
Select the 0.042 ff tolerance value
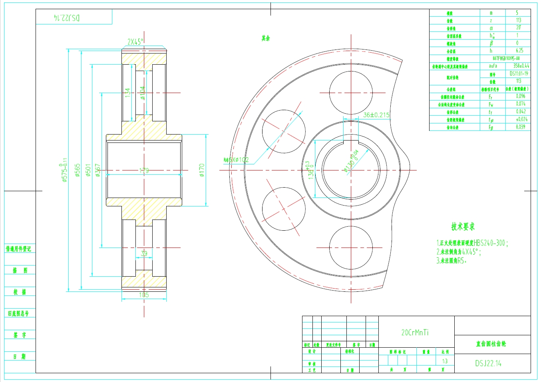521,111
